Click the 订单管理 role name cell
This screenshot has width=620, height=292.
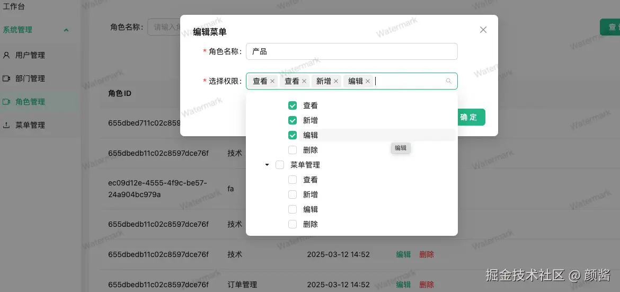point(242,285)
